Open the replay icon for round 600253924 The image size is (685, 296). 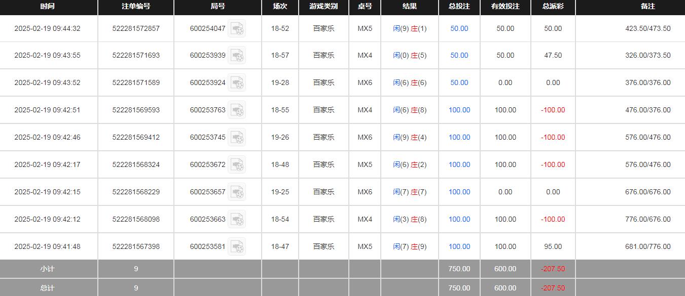pyautogui.click(x=237, y=83)
